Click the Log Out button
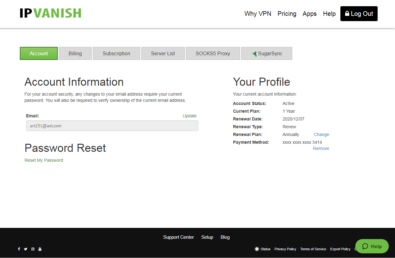The image size is (395, 258). coord(359,14)
